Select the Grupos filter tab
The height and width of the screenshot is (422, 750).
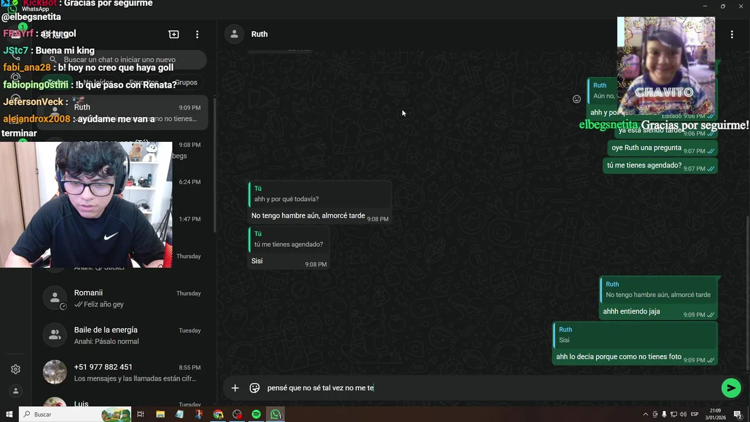click(186, 83)
